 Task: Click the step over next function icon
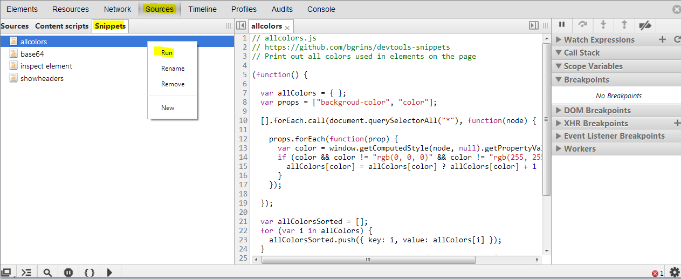[x=582, y=25]
